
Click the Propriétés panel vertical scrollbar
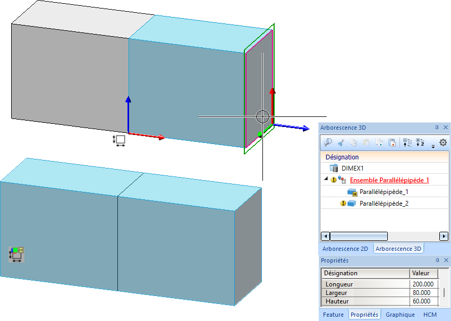444,293
